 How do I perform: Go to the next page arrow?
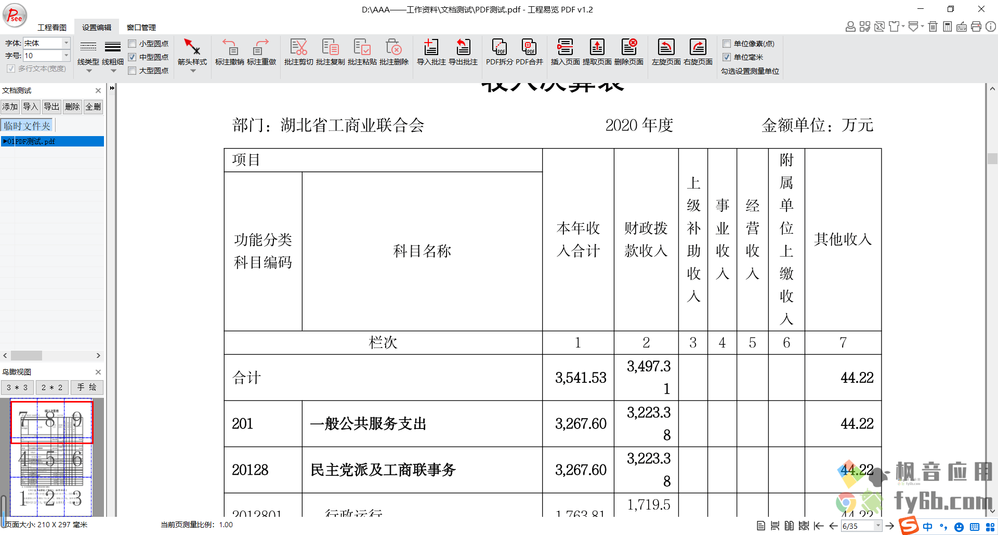889,526
